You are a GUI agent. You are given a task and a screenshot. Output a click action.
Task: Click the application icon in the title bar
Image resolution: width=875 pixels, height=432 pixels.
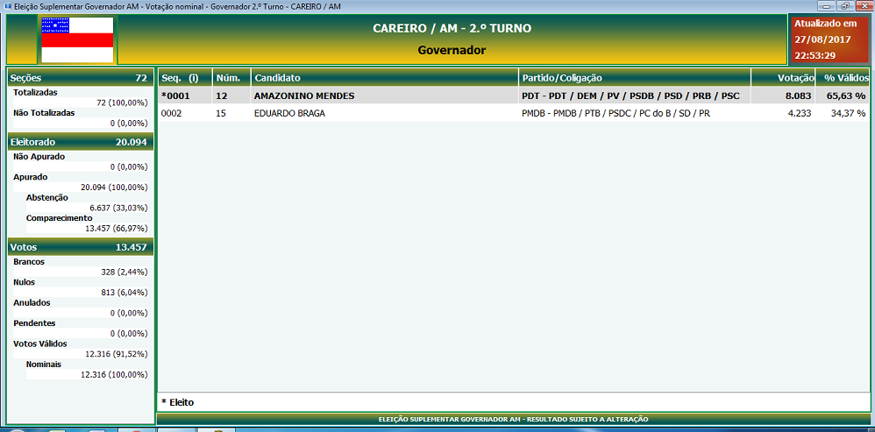[6, 6]
